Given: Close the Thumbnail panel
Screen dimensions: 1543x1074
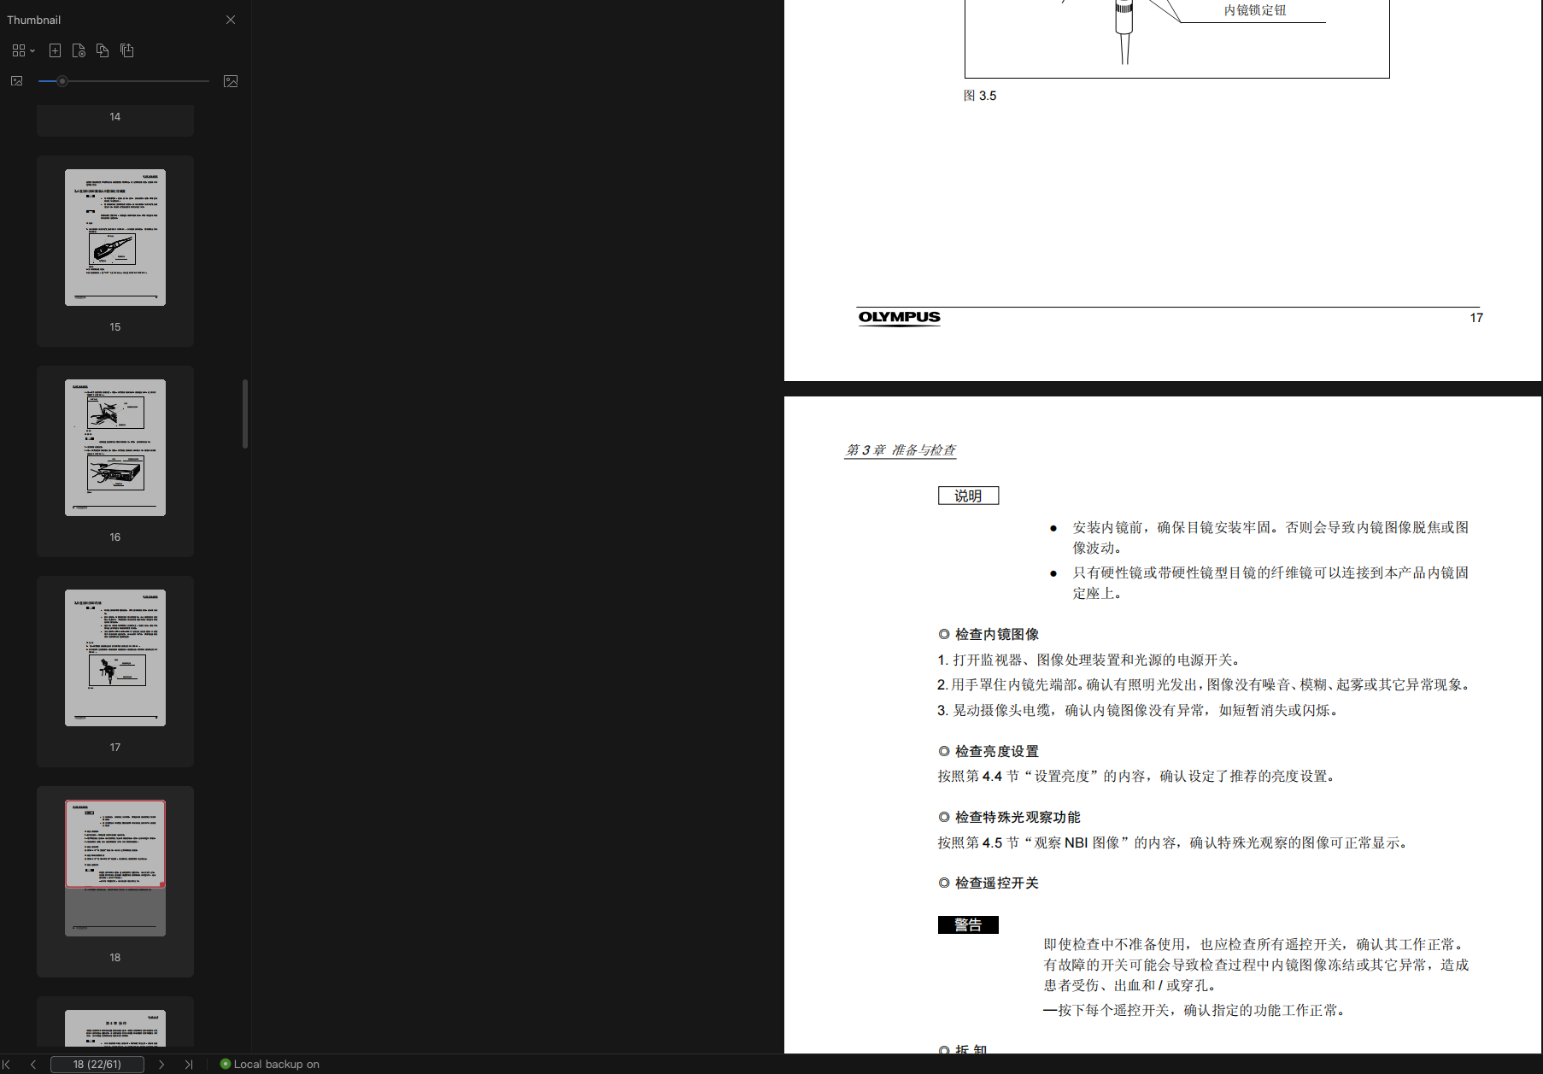Looking at the screenshot, I should [230, 19].
